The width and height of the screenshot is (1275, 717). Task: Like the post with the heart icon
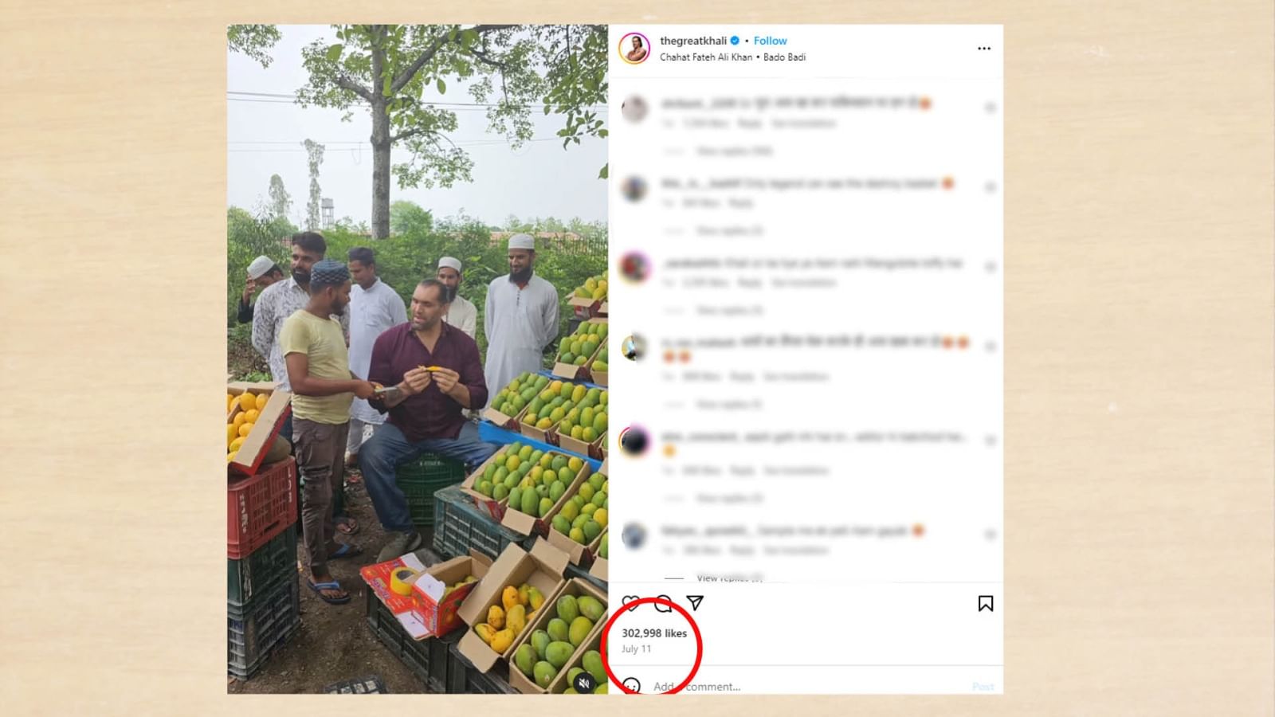click(631, 603)
